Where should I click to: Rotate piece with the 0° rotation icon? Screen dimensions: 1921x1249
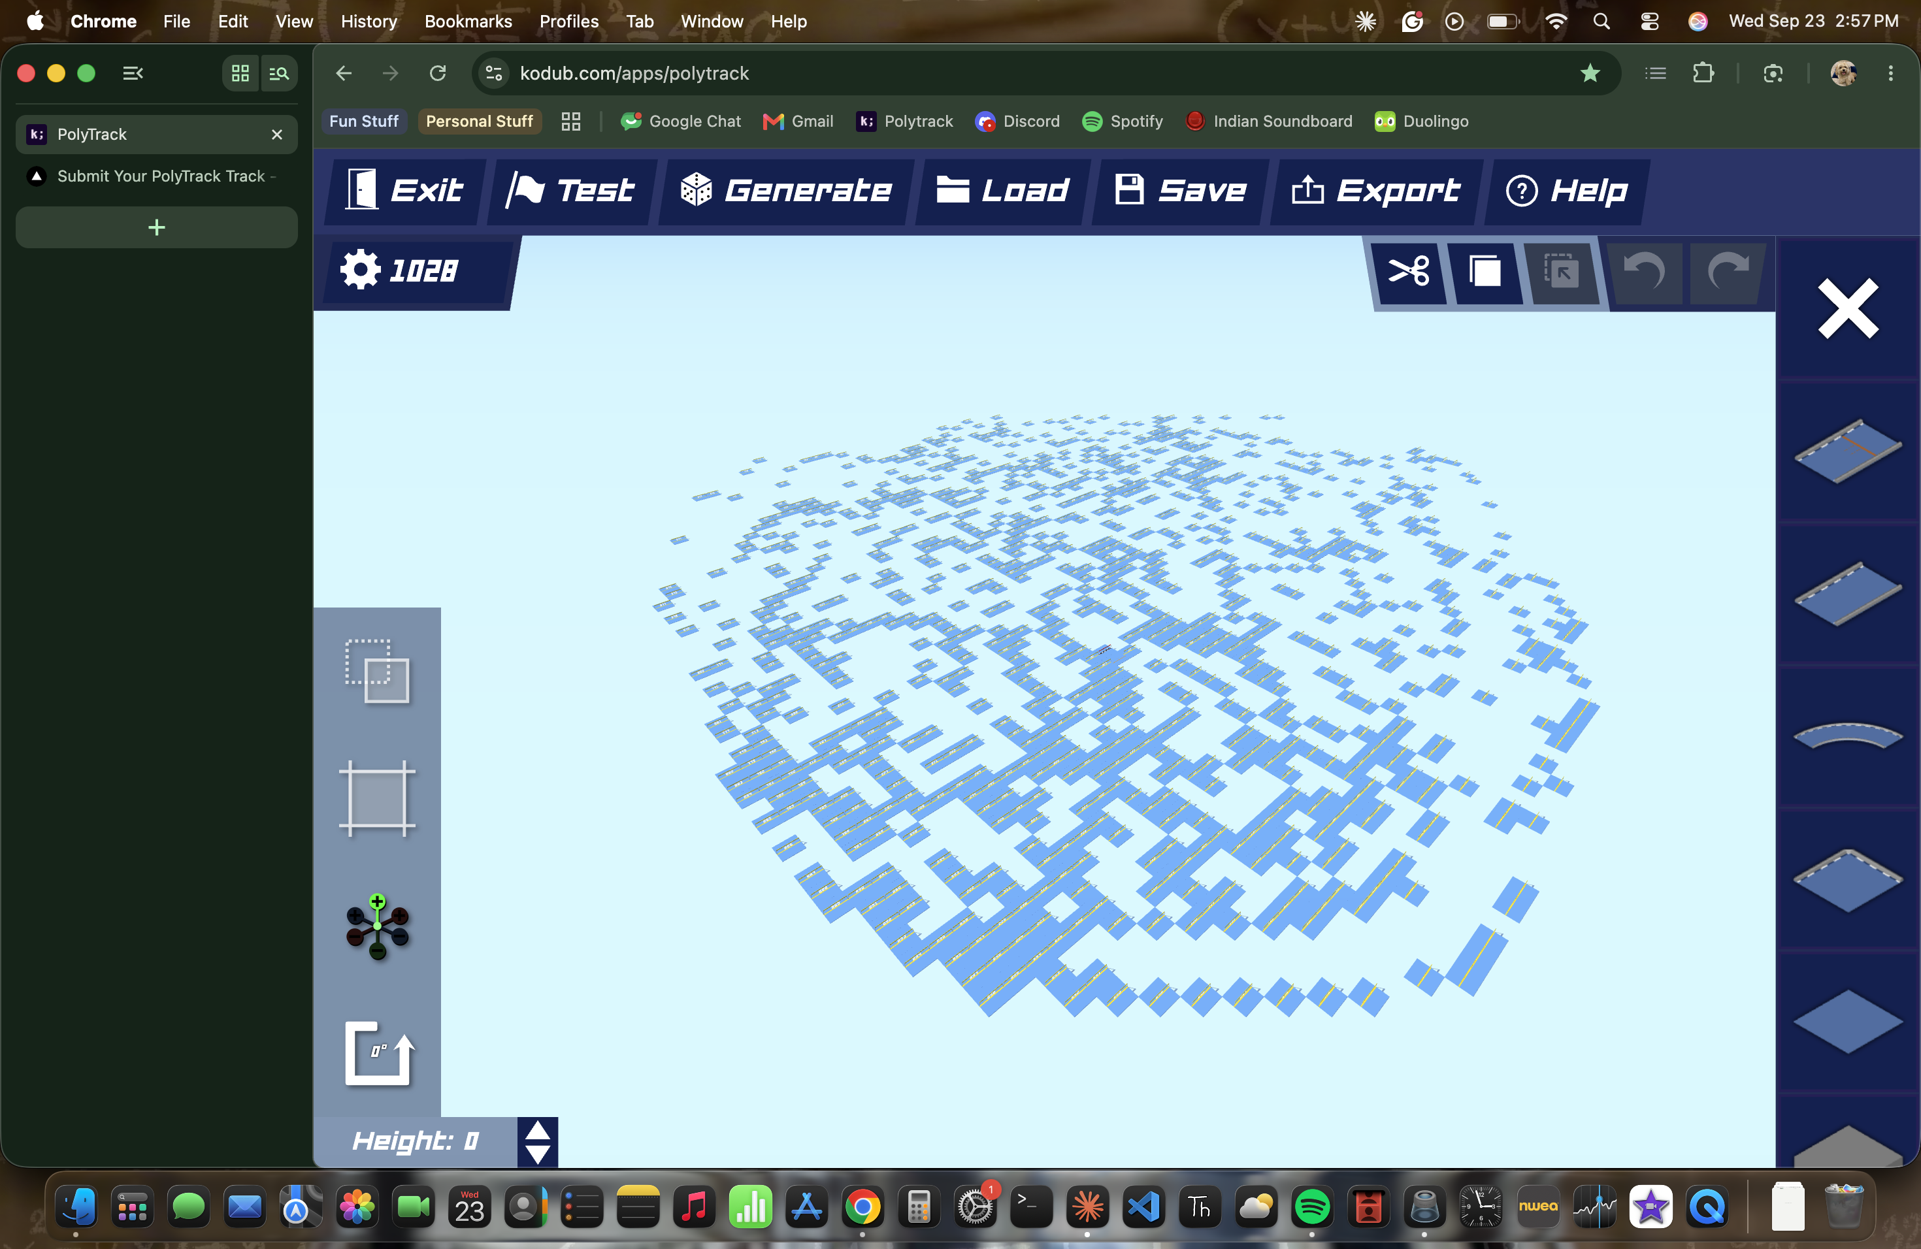point(380,1054)
